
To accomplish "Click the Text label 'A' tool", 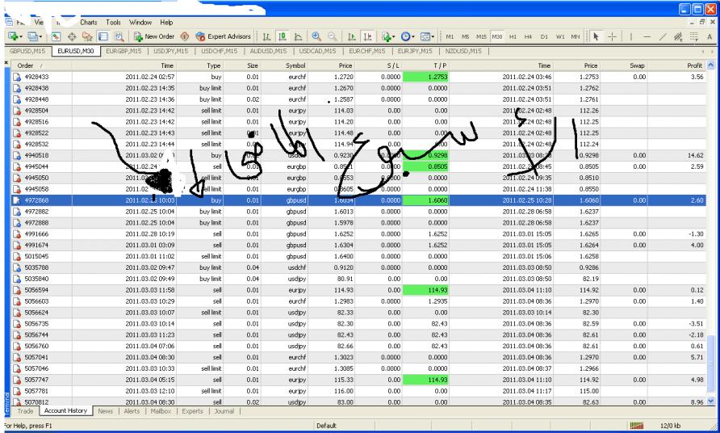I will pos(709,37).
